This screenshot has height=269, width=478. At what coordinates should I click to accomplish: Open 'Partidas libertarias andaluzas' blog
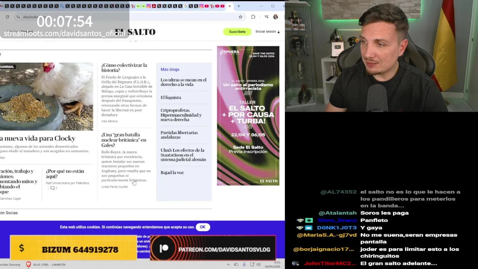pos(179,135)
